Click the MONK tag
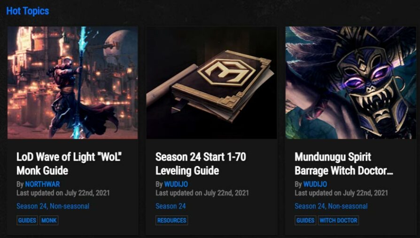 (49, 220)
